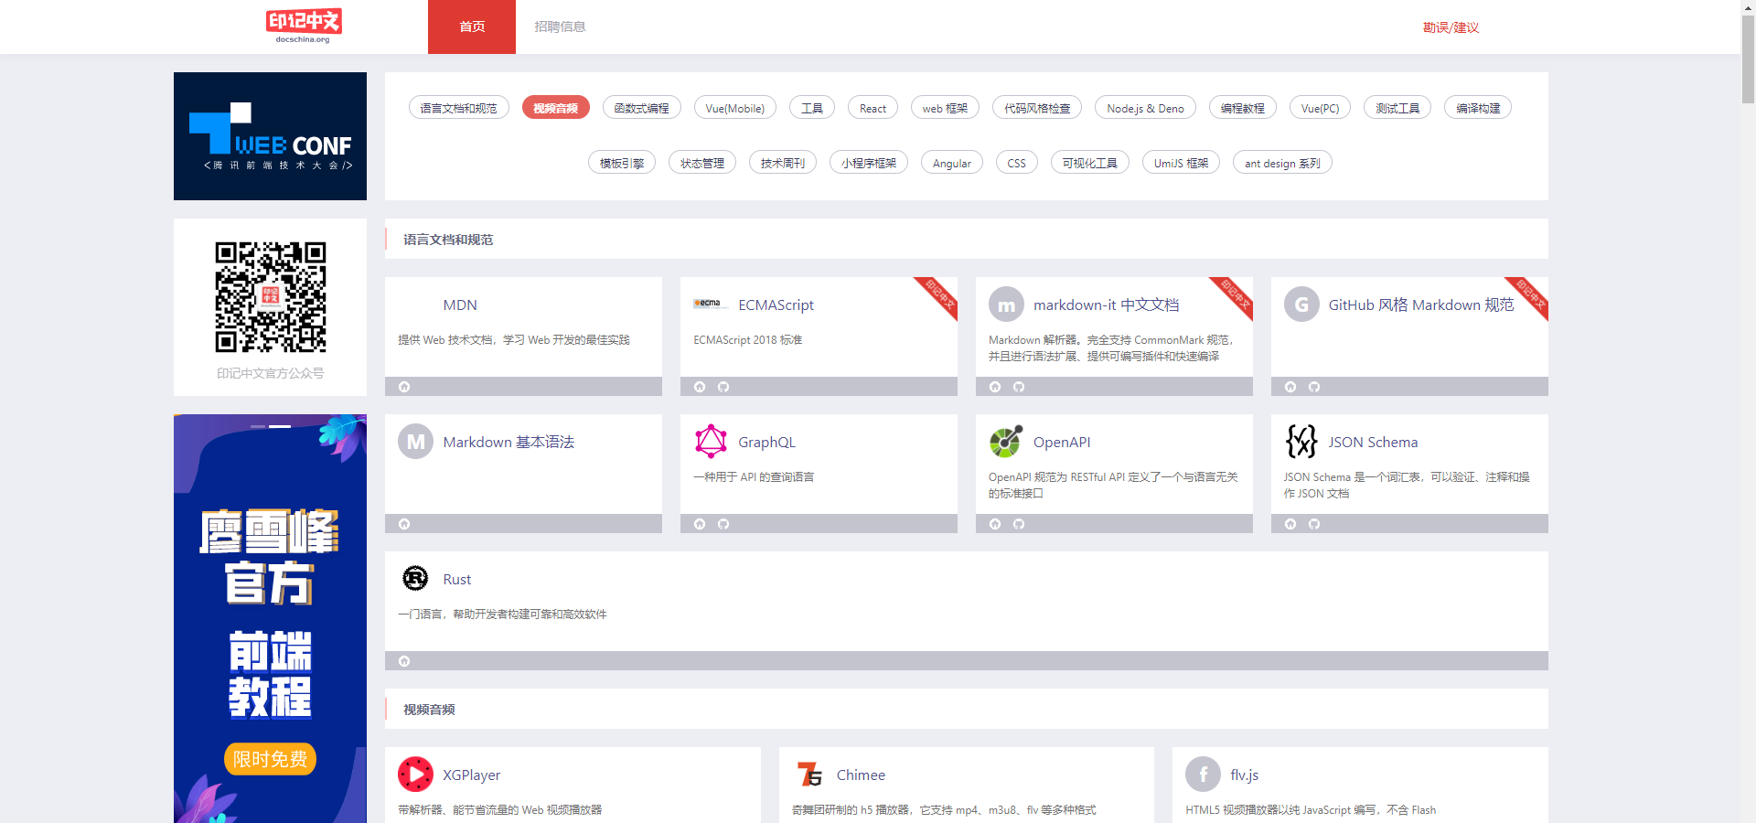The image size is (1756, 823).
Task: Open the 勘误/建议 link
Action: (x=1451, y=27)
